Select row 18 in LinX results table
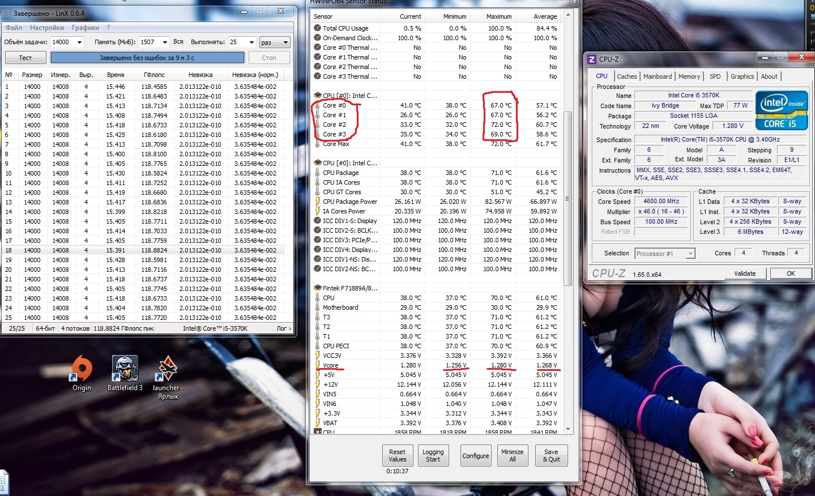The width and height of the screenshot is (815, 496). (143, 250)
